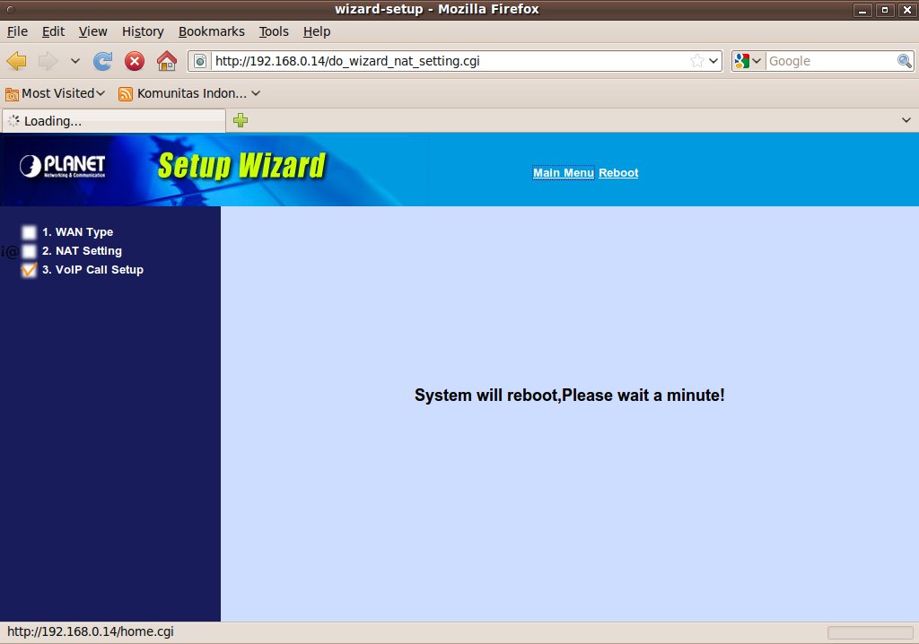Focus the Google search field
Screen dimensions: 919x644
pos(831,61)
